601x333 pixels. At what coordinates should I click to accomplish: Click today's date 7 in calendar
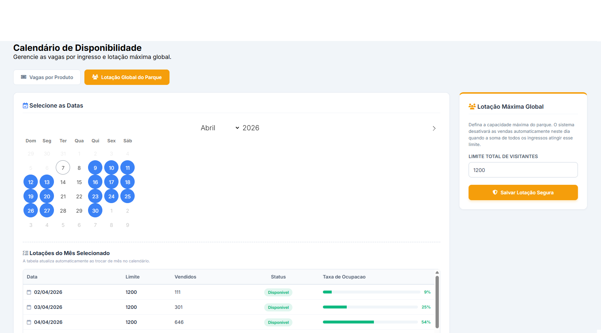(x=63, y=168)
